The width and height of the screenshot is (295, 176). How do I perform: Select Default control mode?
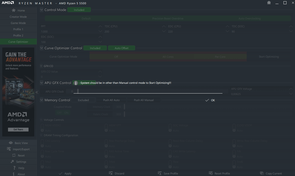point(86,18)
